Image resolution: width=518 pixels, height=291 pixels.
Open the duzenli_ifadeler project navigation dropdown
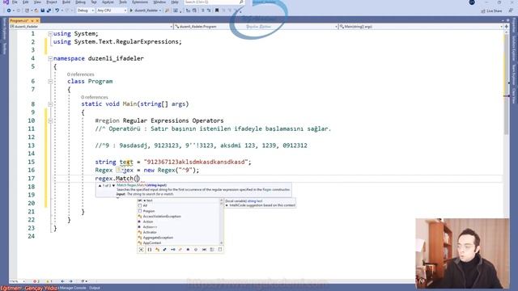point(91,27)
